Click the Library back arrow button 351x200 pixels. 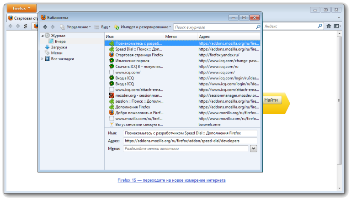(x=45, y=27)
